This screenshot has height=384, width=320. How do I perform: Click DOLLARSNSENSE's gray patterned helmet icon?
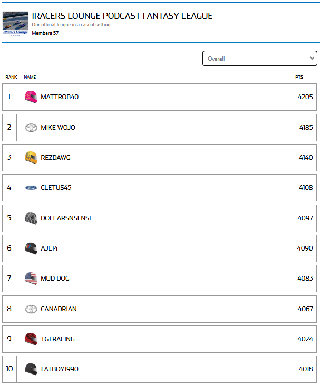[31, 218]
